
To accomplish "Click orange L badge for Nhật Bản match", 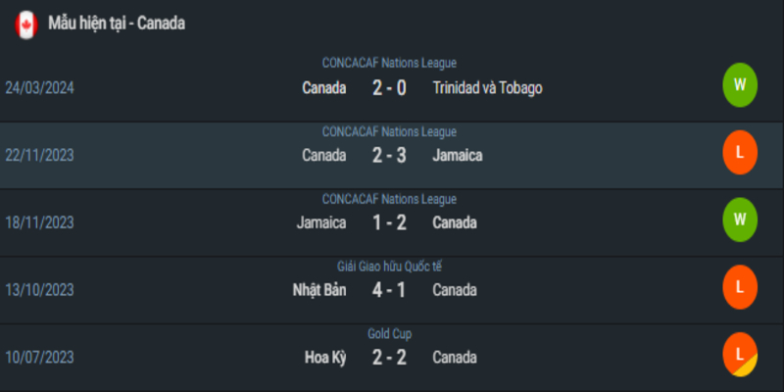I will (x=740, y=287).
